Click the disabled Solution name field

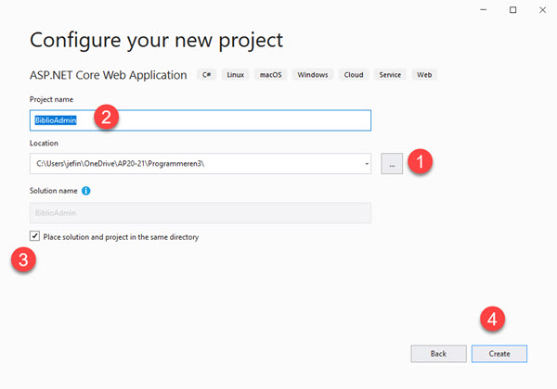pyautogui.click(x=201, y=213)
